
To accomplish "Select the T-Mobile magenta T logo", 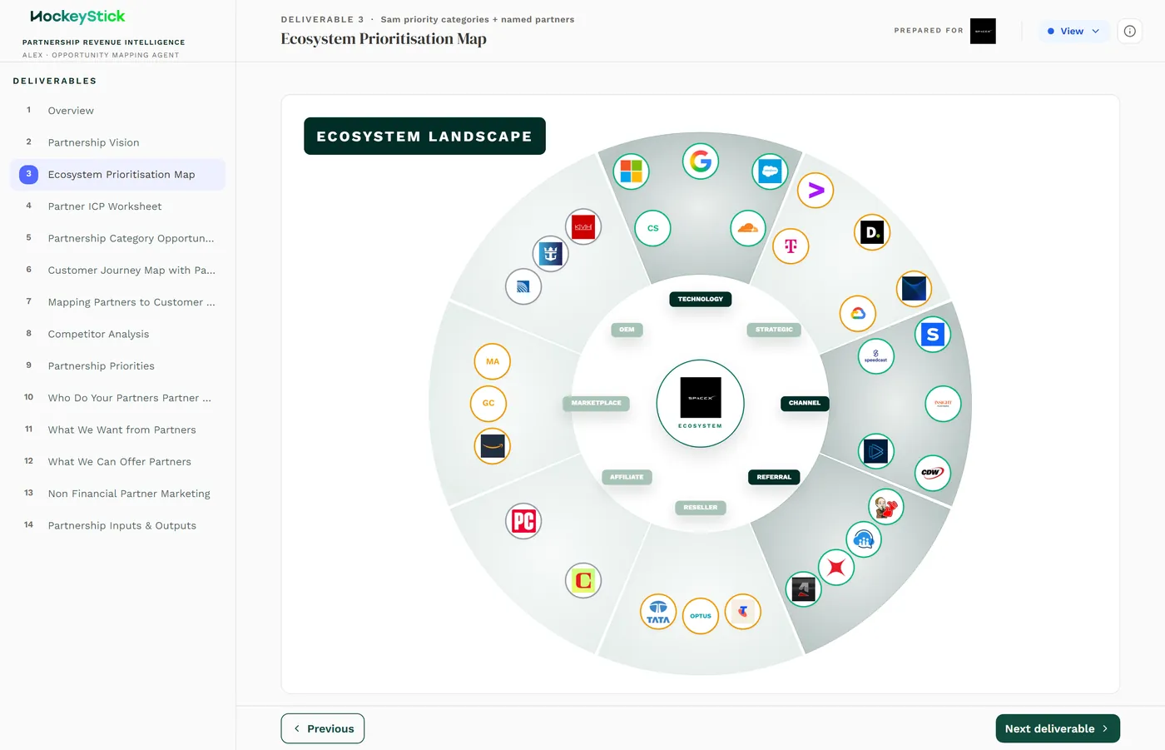I will coord(791,246).
